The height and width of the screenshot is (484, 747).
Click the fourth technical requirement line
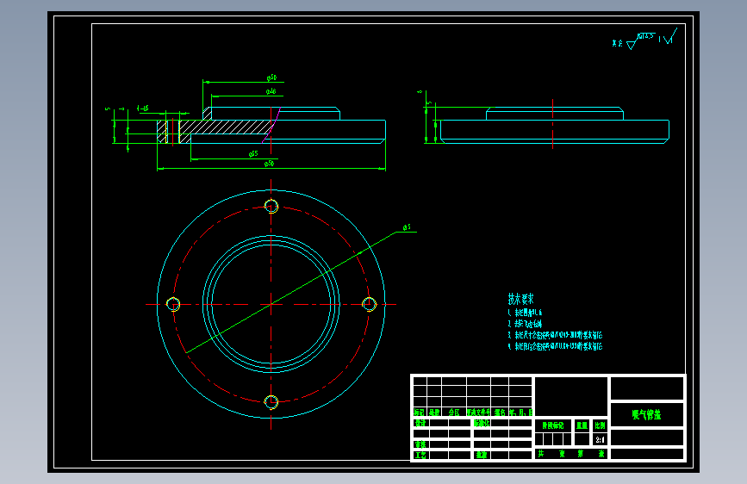point(555,346)
